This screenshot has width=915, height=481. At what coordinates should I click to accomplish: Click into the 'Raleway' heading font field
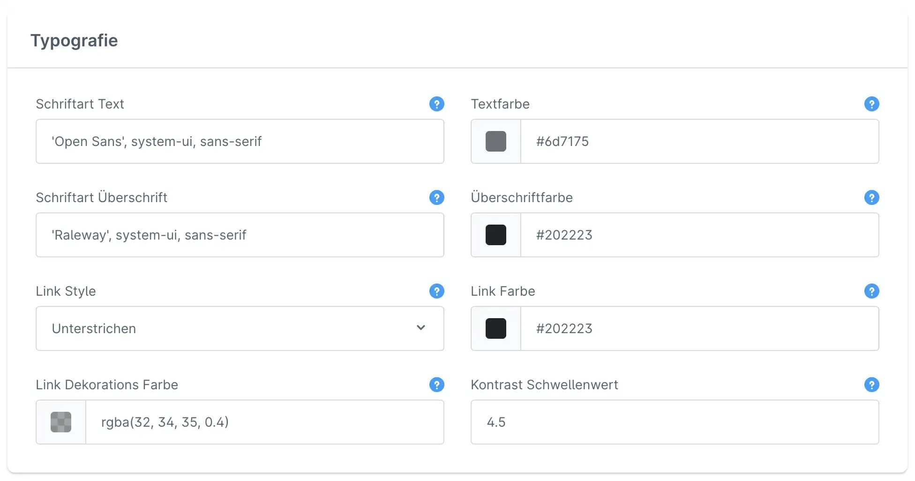(240, 235)
